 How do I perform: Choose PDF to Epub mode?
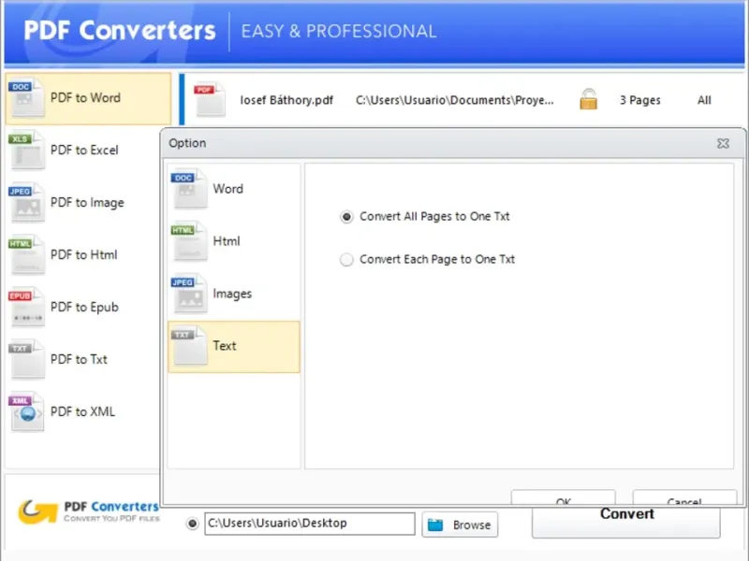coord(84,308)
